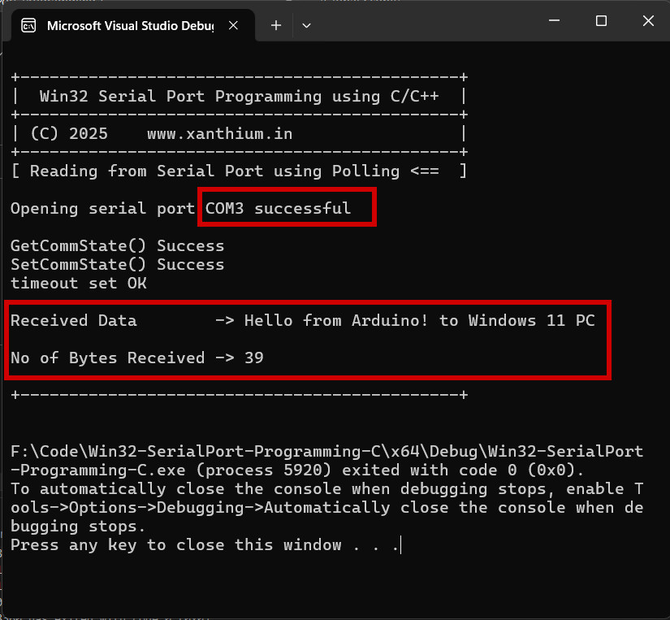Open a new terminal tab with plus
670x620 pixels.
click(276, 26)
